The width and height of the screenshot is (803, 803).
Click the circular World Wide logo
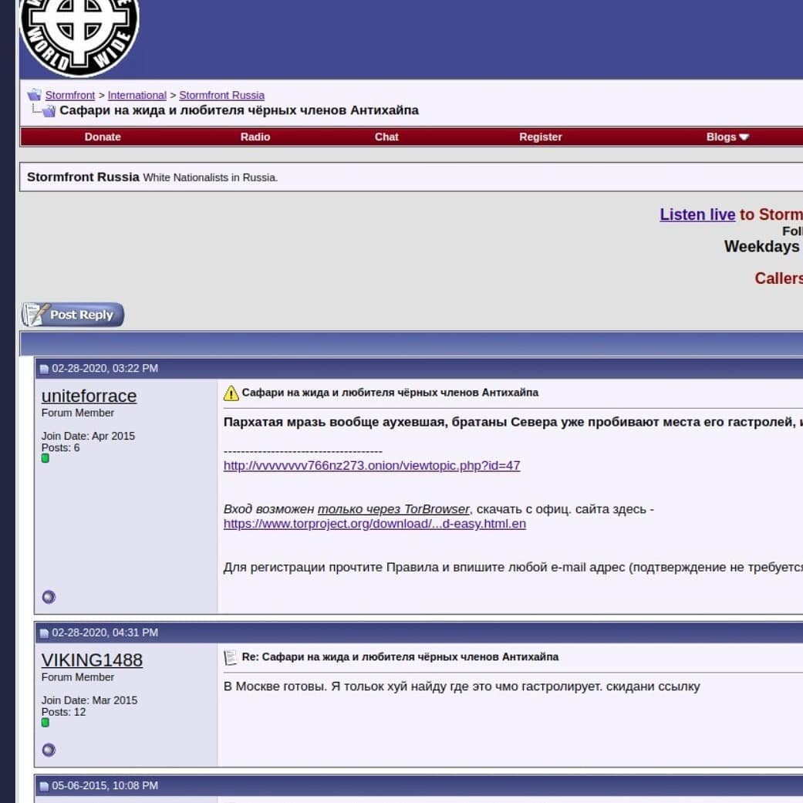coord(79,37)
